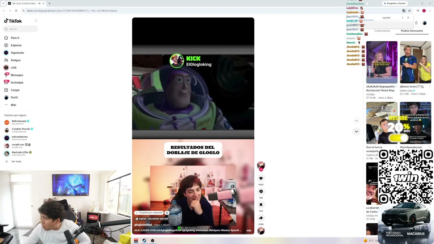Open the creator avatar beside the video
The height and width of the screenshot is (244, 434).
[261, 165]
